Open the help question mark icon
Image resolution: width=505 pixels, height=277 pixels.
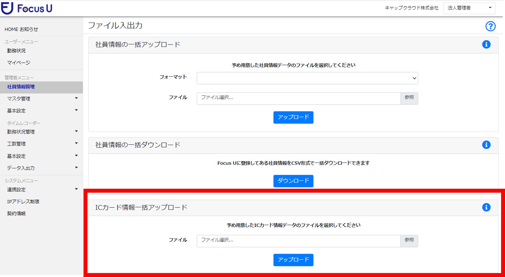(x=490, y=26)
